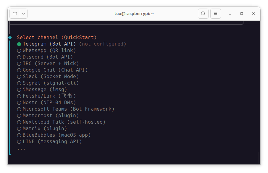This screenshot has width=268, height=173.
Task: Minimize the terminal window
Action: 230,14
